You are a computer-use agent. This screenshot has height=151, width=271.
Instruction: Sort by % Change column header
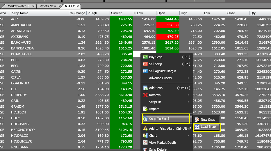tap(78, 13)
